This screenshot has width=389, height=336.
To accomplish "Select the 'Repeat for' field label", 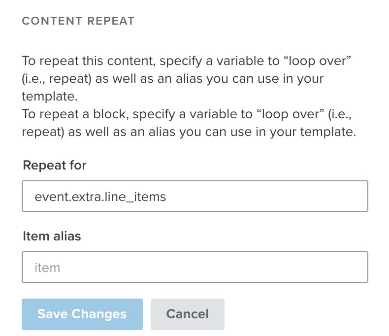I will pyautogui.click(x=55, y=166).
